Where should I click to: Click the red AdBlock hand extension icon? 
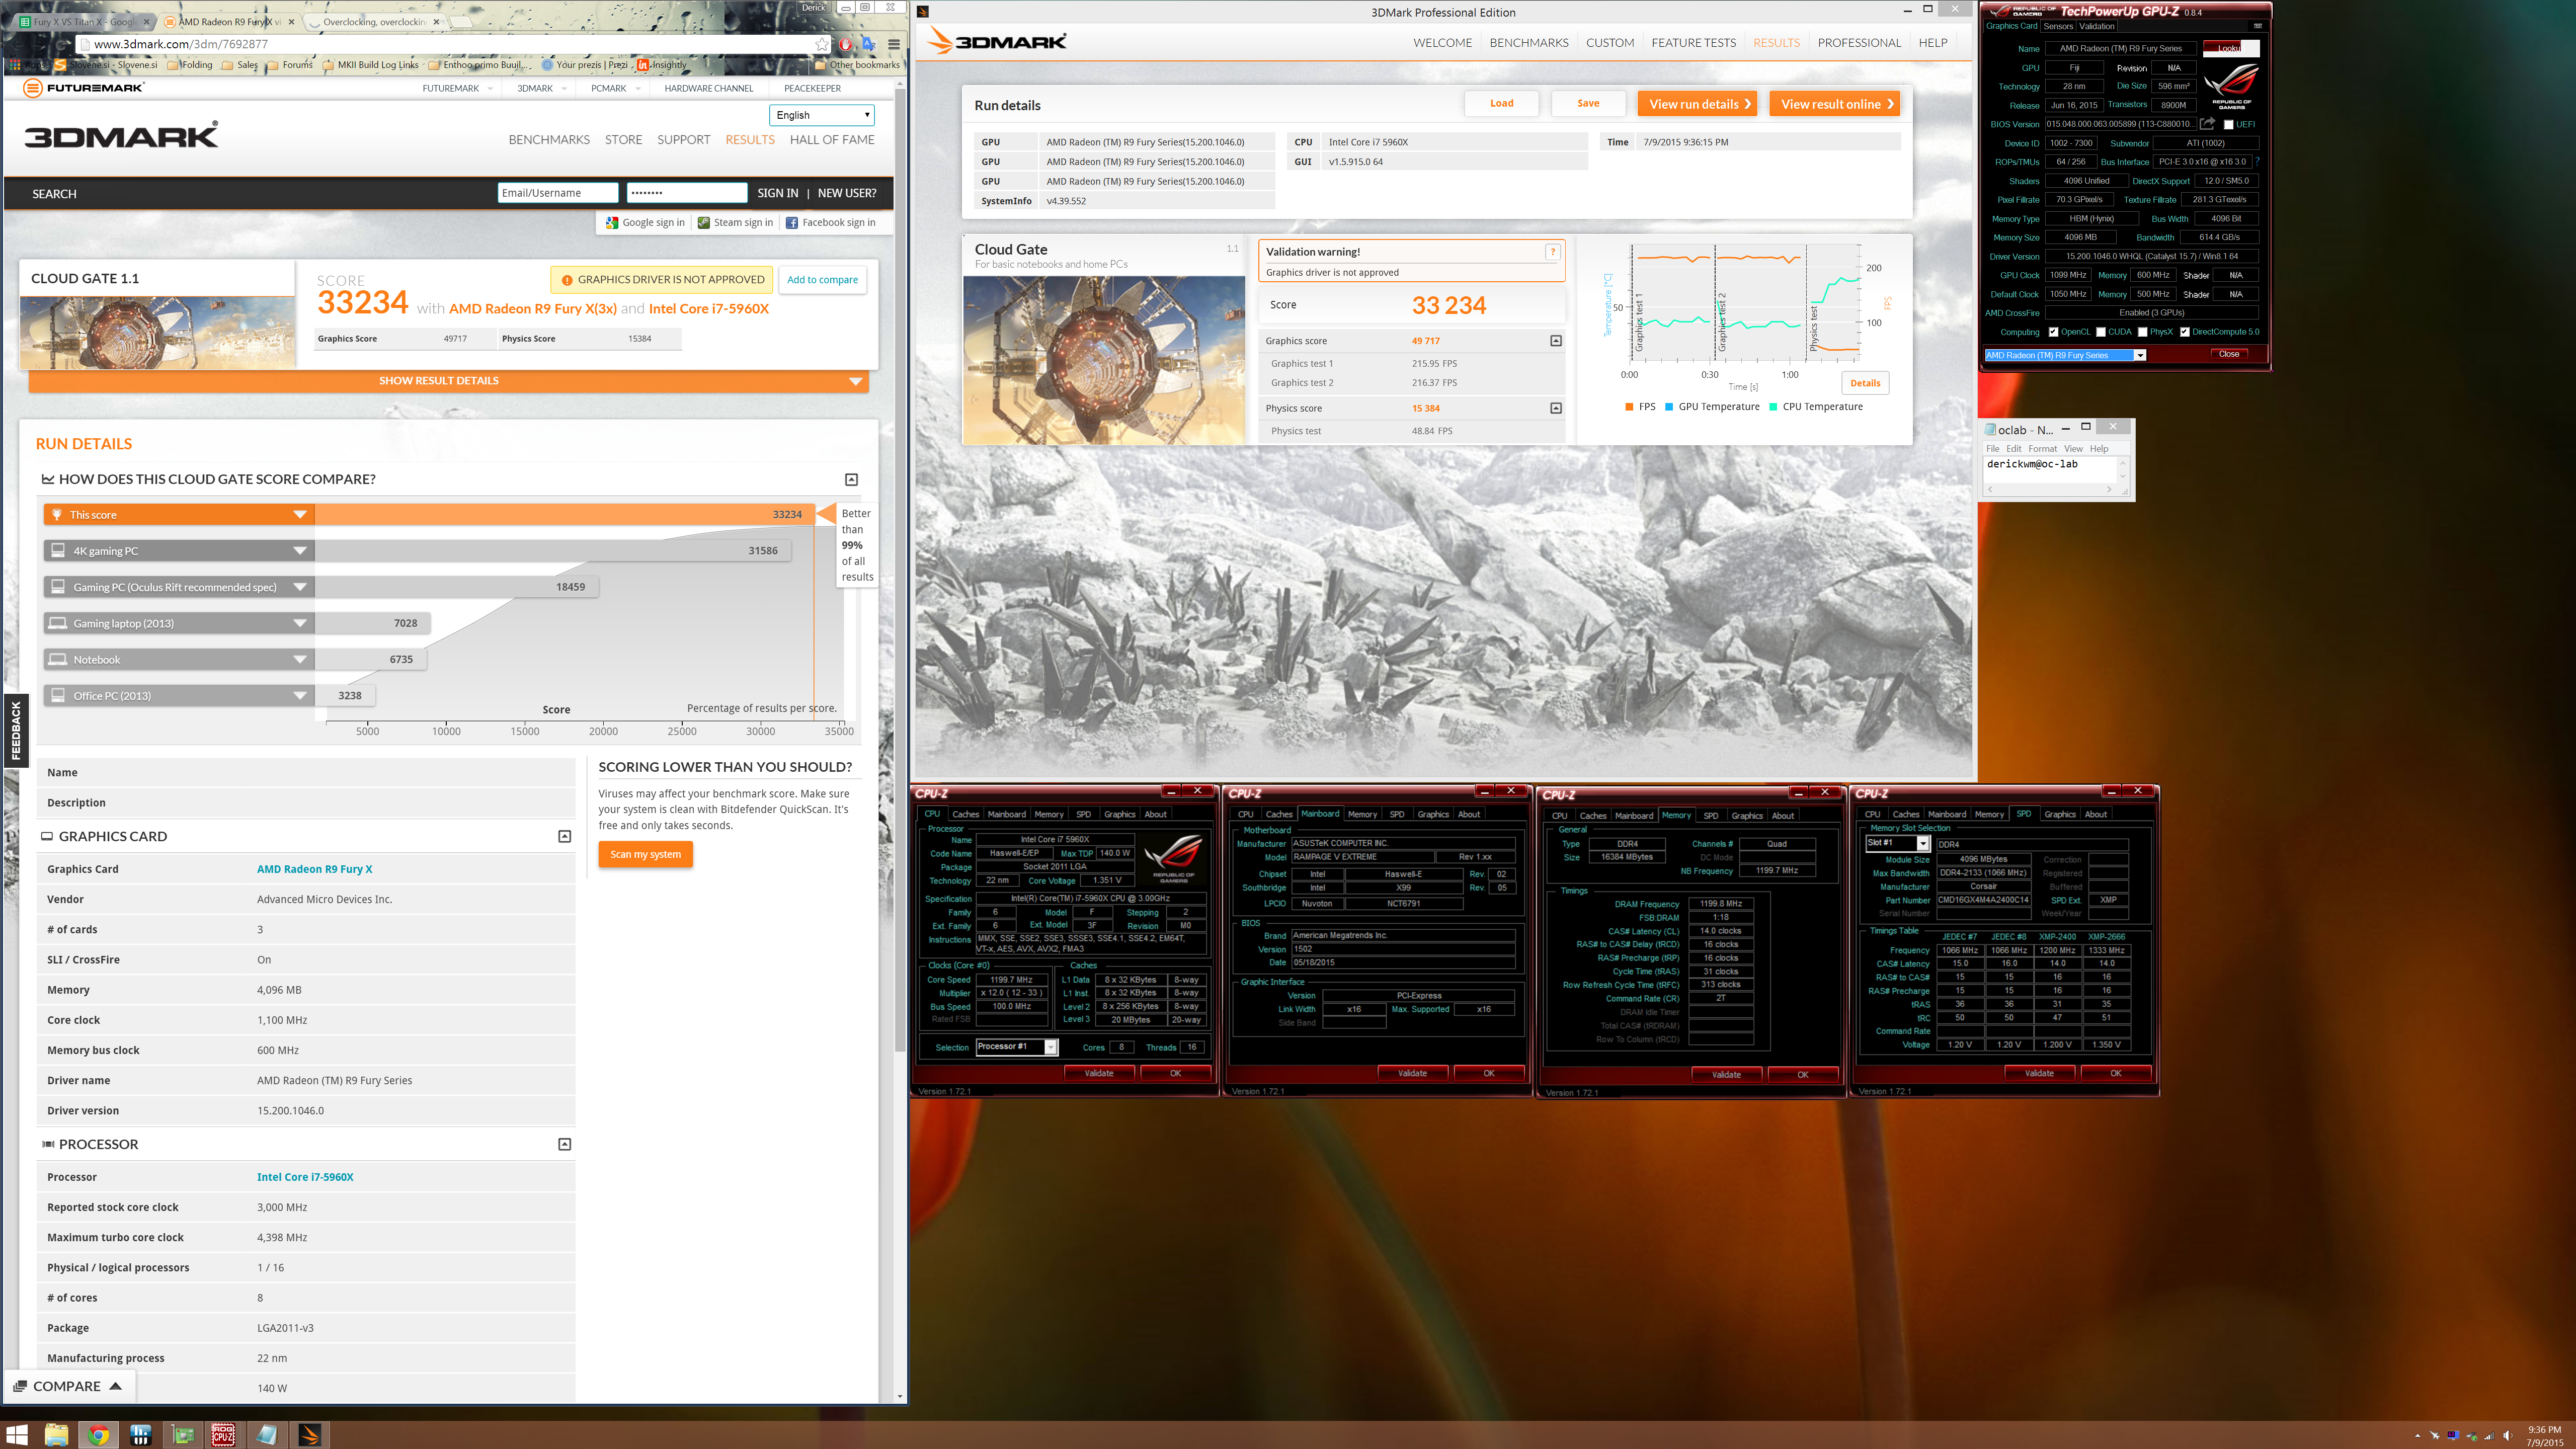[x=846, y=44]
